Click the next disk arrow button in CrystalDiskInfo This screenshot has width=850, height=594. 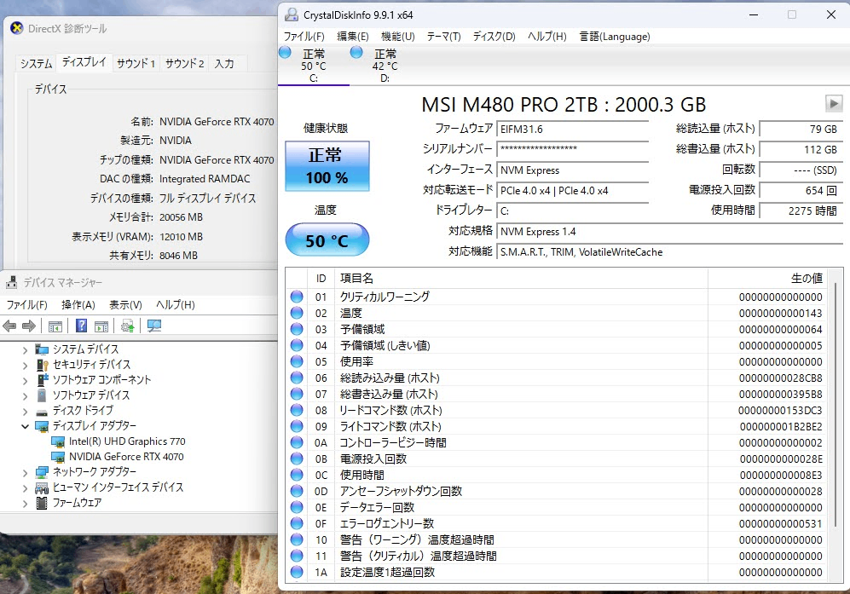coord(833,103)
